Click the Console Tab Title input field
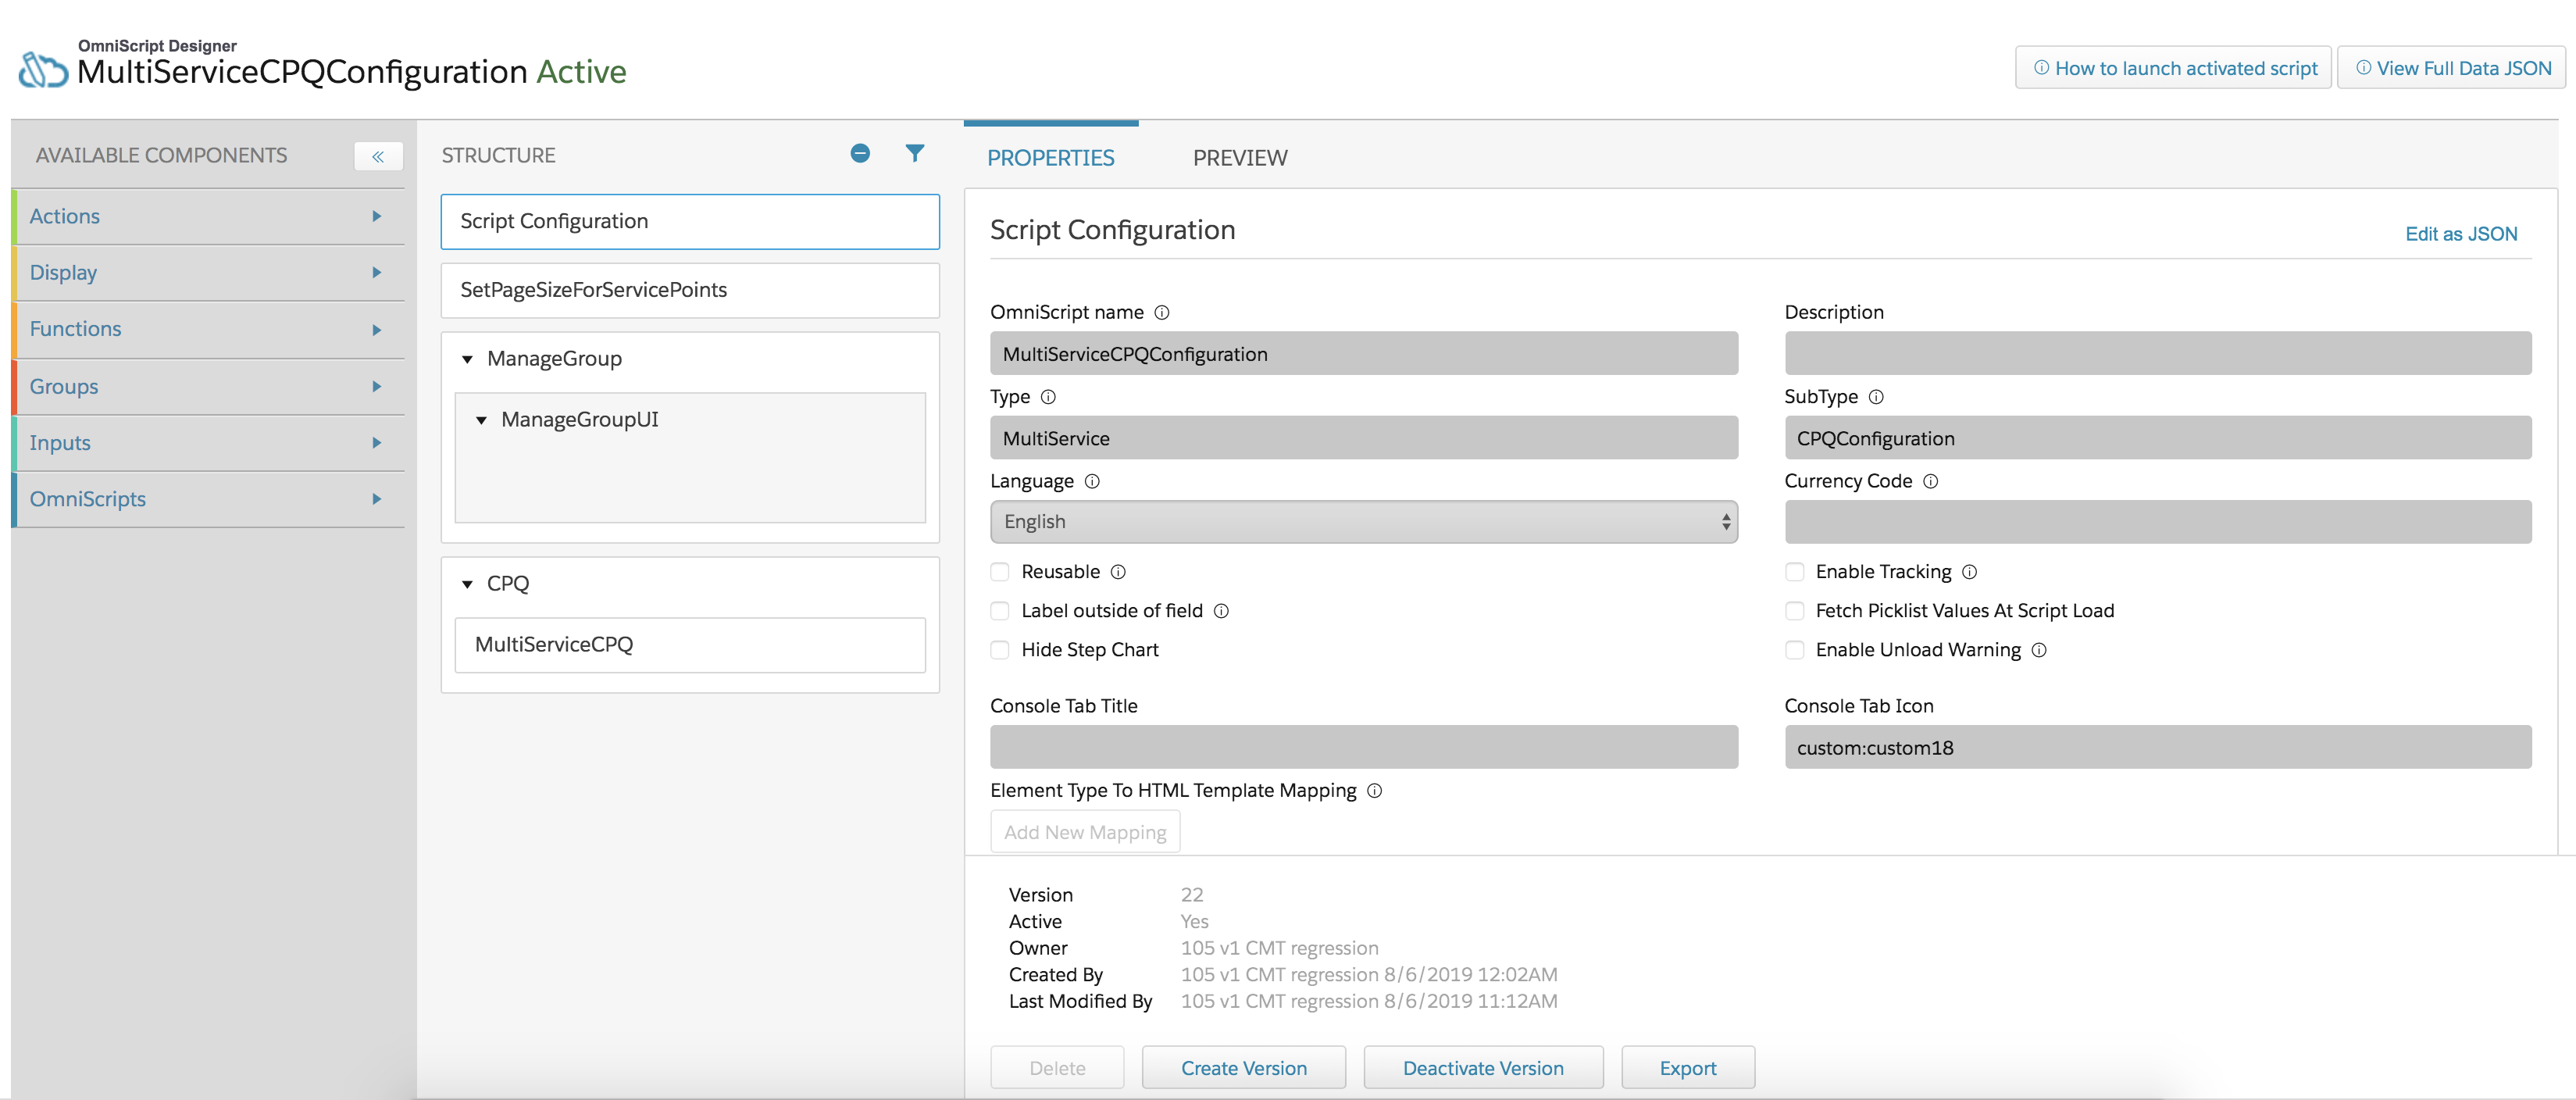Image resolution: width=2576 pixels, height=1100 pixels. coord(1363,747)
